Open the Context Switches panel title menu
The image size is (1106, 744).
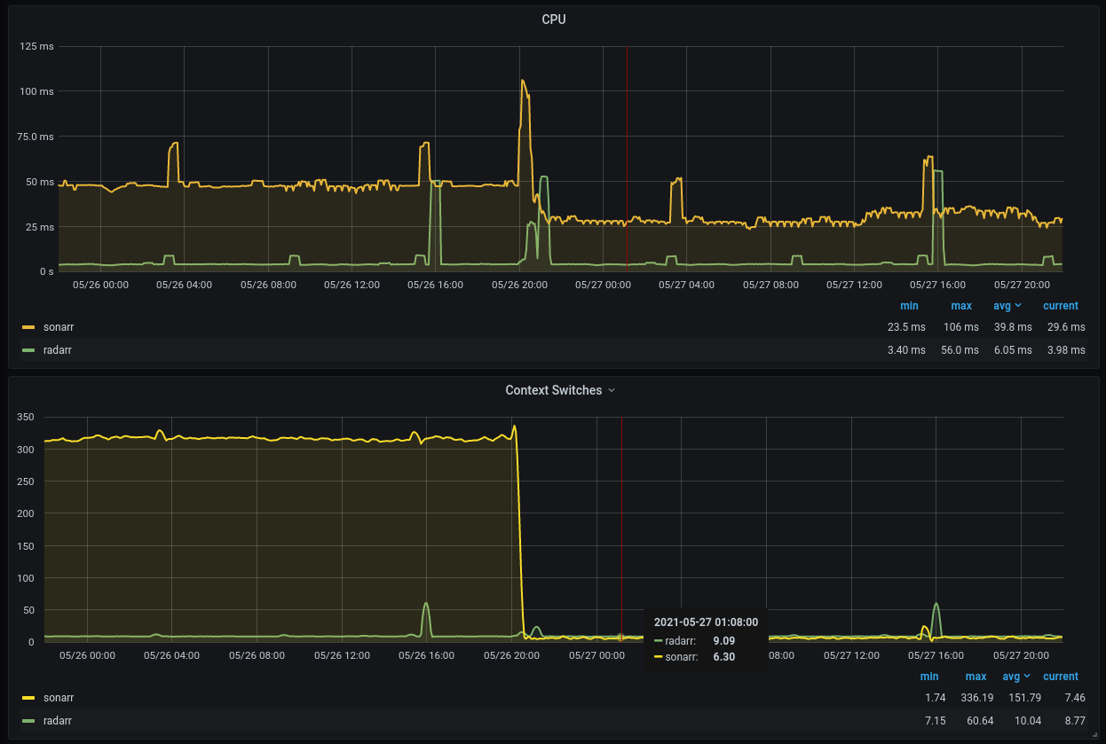pos(553,390)
